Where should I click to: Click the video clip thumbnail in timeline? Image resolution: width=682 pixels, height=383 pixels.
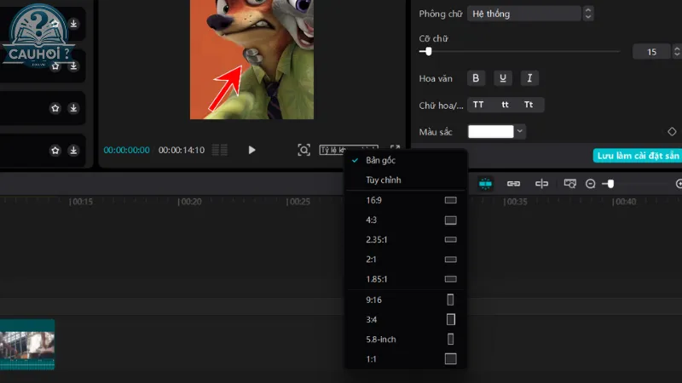click(x=27, y=345)
